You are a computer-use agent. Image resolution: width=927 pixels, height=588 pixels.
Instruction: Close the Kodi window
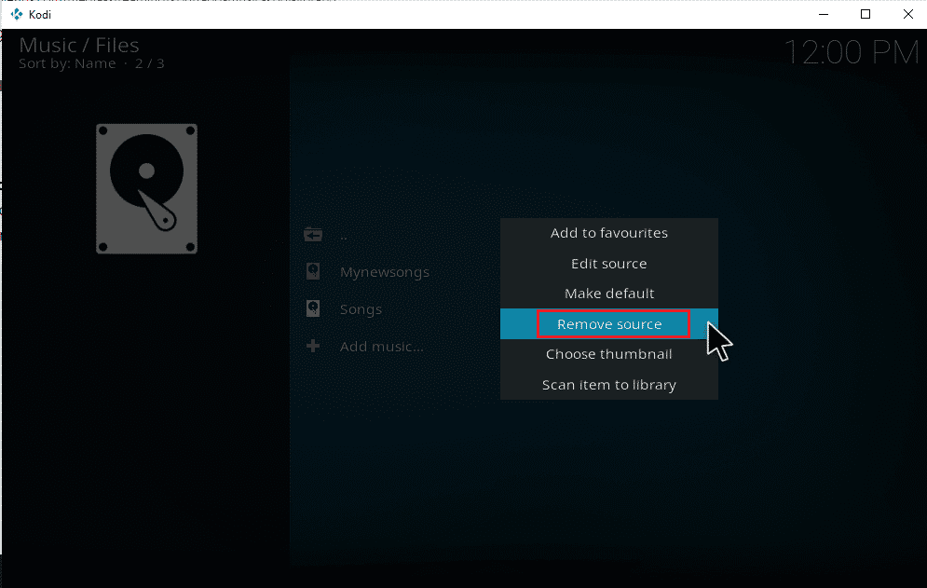click(907, 14)
